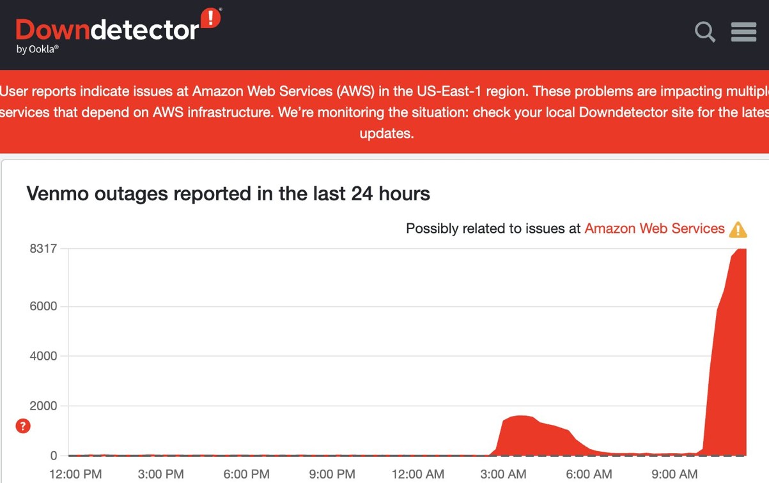This screenshot has height=483, width=769.
Task: Open the Amazon Web Services link
Action: [654, 228]
